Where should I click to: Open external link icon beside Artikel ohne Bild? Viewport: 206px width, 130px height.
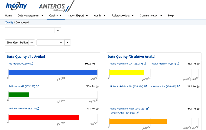tap(38, 109)
